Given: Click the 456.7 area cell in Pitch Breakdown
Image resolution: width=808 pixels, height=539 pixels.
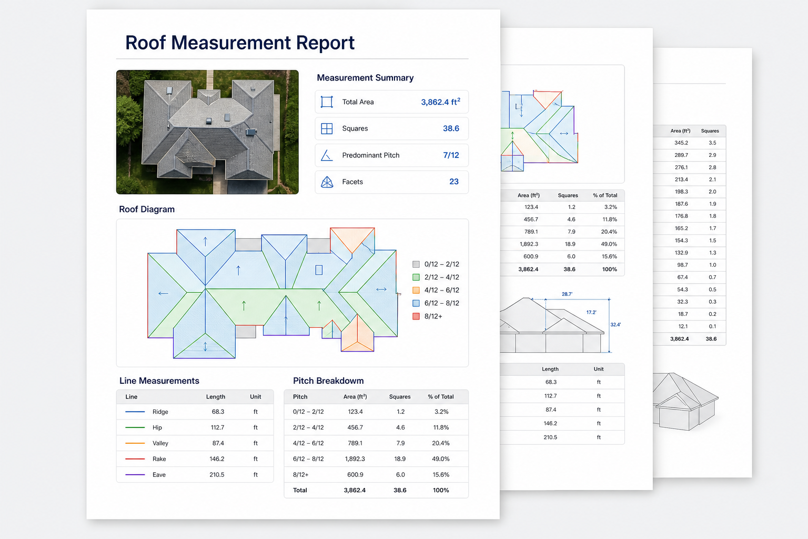Looking at the screenshot, I should (x=355, y=427).
